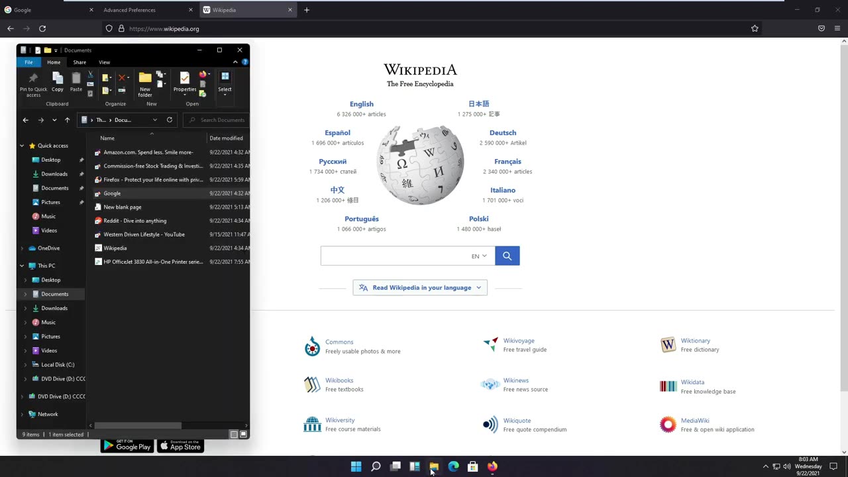
Task: Open the Wiktionary project link
Action: pos(696,341)
